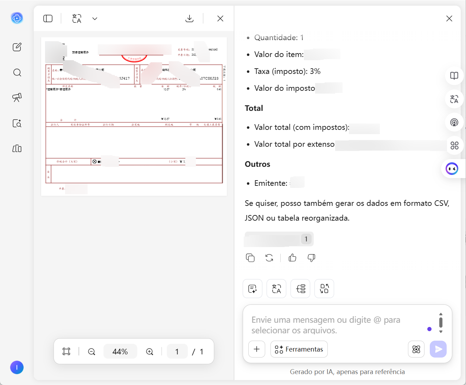Click the "Outros" heading
Viewport: 466px width, 385px height.
point(257,164)
